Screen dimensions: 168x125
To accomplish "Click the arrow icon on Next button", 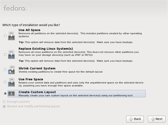I will point(153,119).
